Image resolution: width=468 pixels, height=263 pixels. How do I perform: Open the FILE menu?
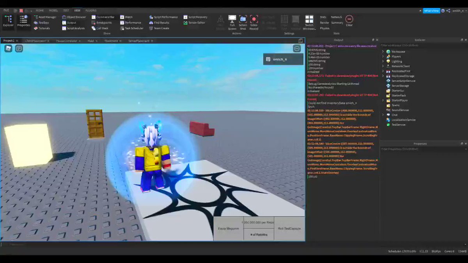[6, 10]
